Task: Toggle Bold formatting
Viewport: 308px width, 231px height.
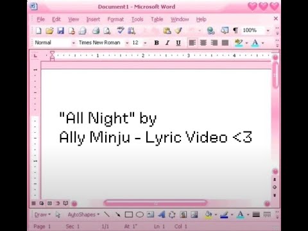Action: click(157, 43)
